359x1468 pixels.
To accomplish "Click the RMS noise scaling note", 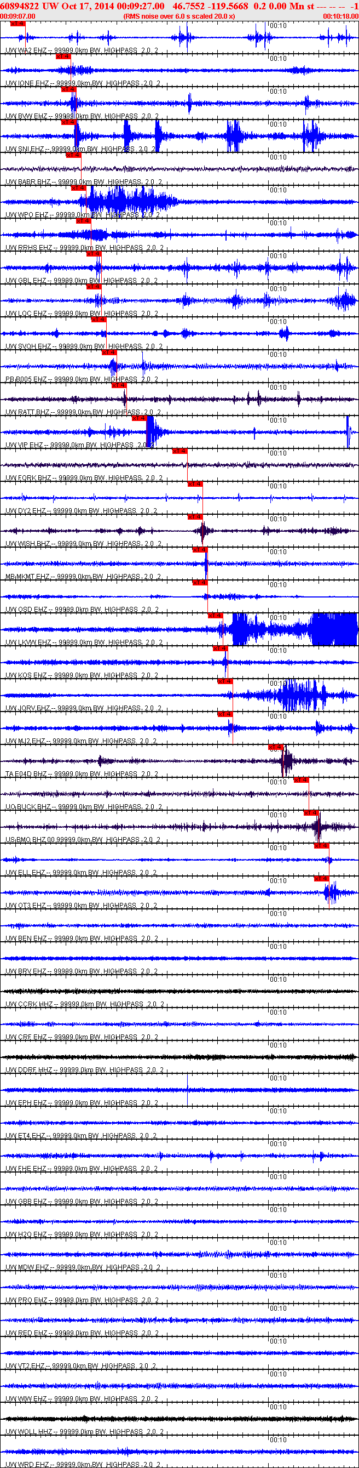I will click(x=179, y=16).
